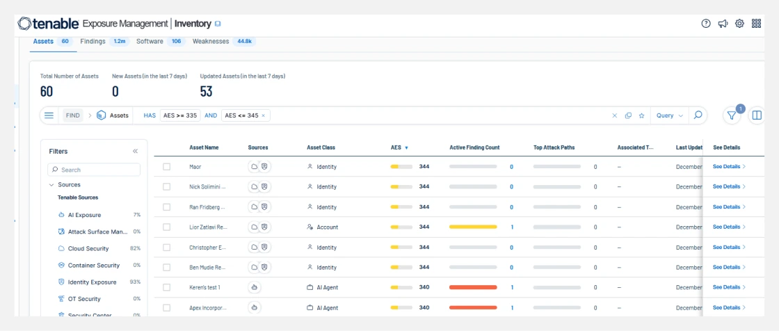
Task: Toggle the column layout panel icon
Action: (757, 115)
